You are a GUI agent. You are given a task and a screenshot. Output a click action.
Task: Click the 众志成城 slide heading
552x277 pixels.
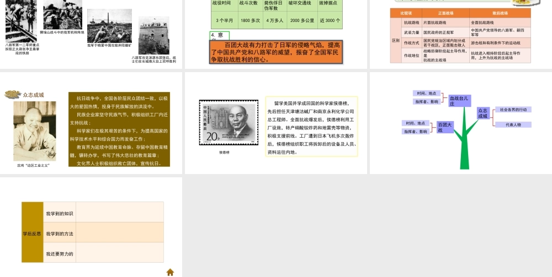point(34,95)
